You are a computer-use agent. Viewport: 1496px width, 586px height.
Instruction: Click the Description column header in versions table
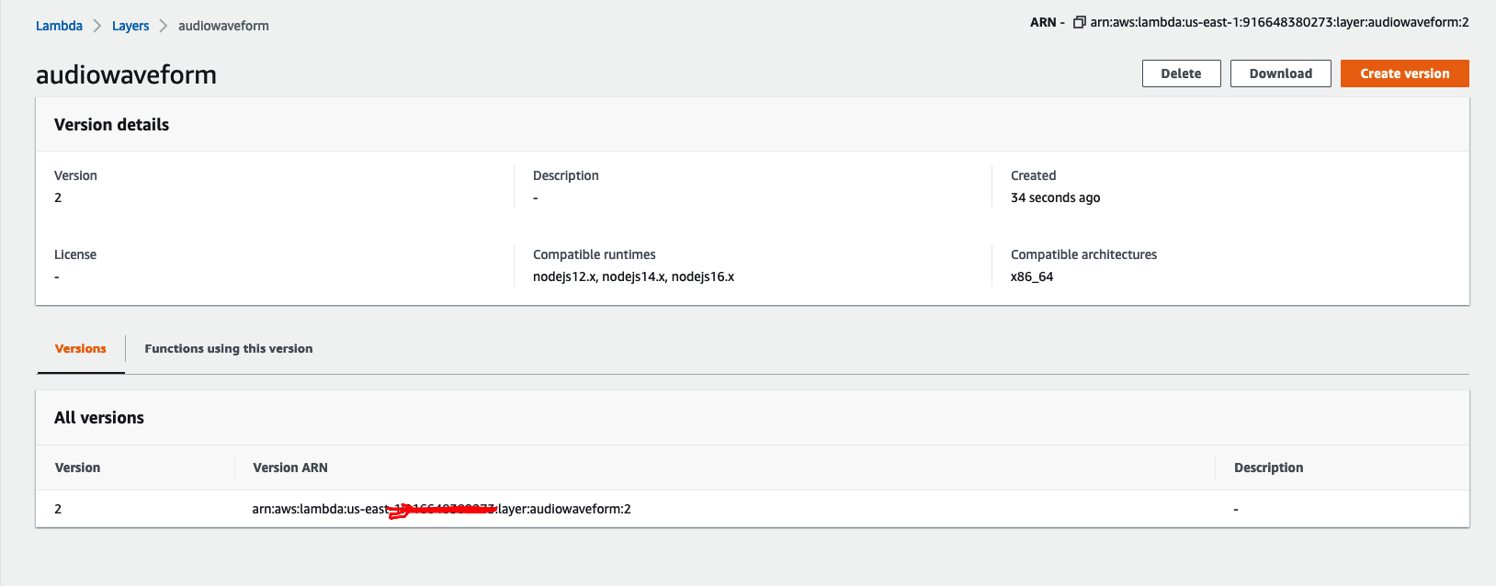tap(1268, 468)
